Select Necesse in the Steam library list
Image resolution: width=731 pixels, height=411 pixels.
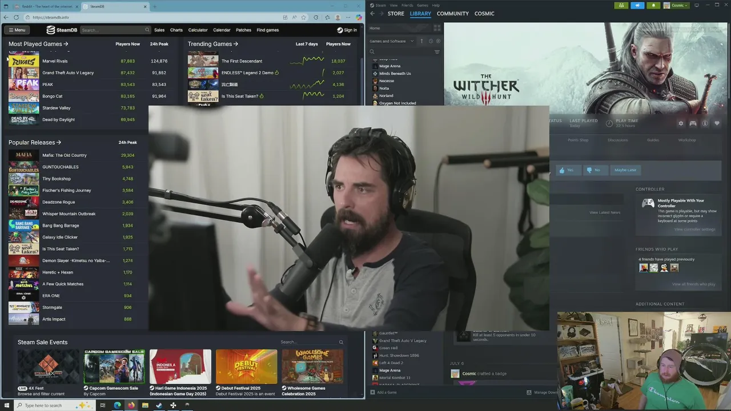(x=386, y=81)
